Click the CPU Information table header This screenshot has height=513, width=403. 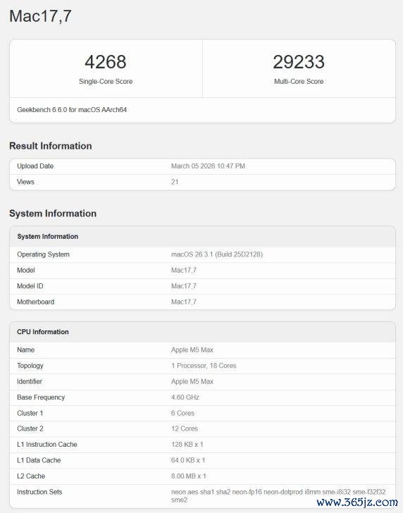click(43, 332)
